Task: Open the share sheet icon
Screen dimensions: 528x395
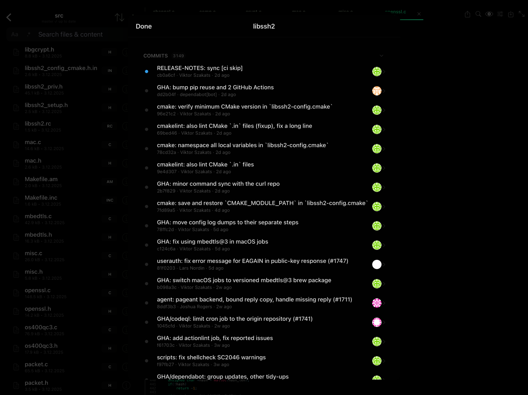Action: 467,14
